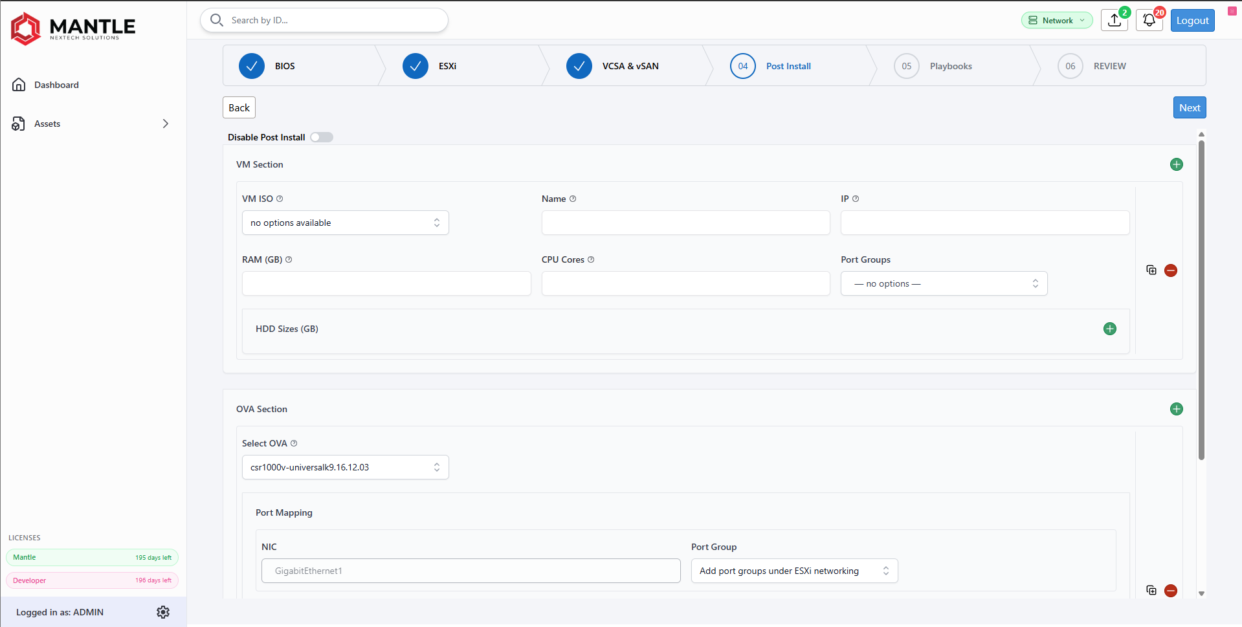
Task: Show help for Select OVA field
Action: [x=294, y=443]
